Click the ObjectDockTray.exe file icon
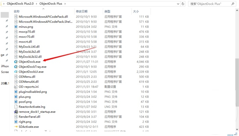This screenshot has width=239, height=136. [16, 66]
